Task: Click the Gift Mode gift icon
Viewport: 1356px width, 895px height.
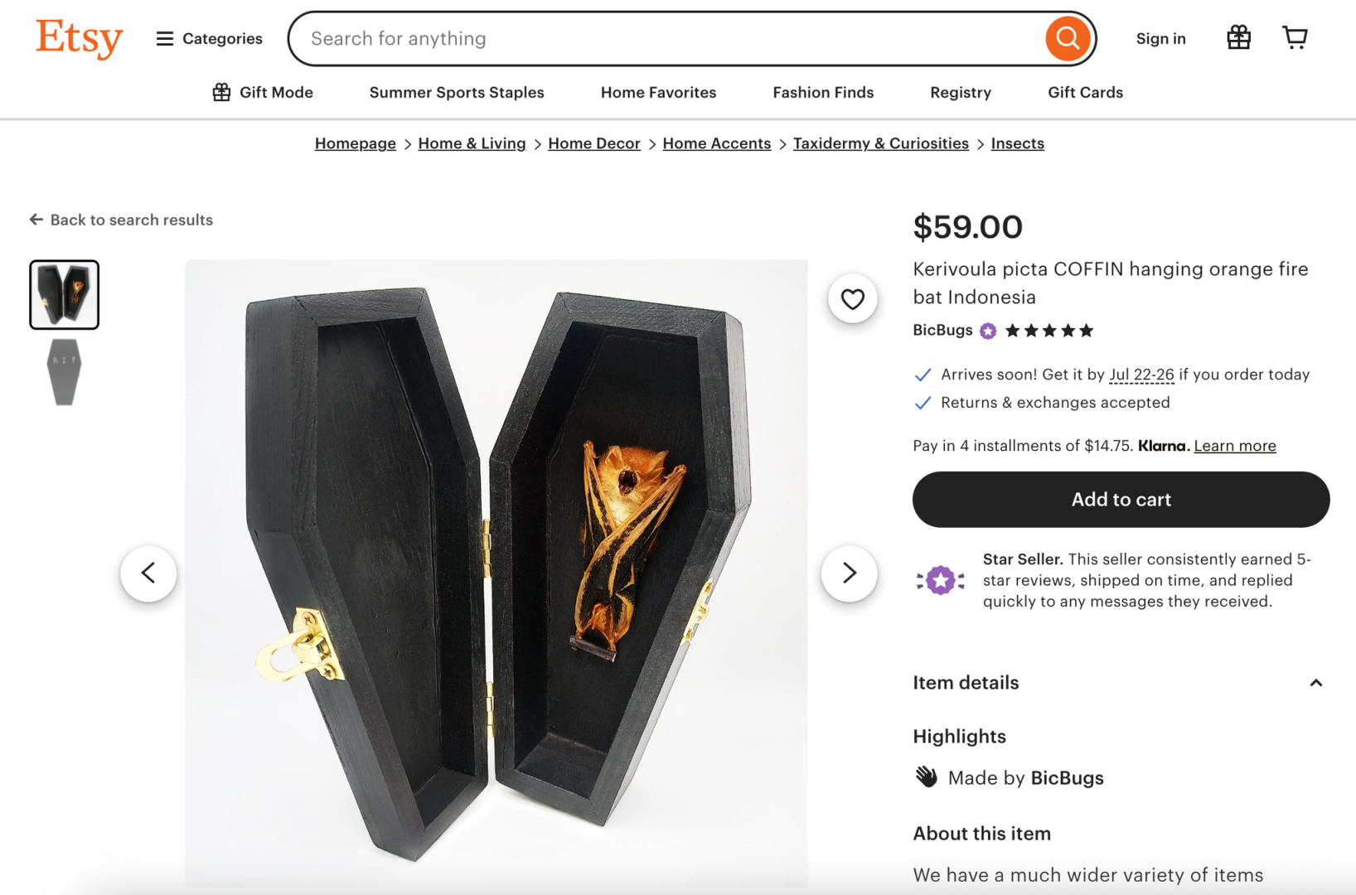Action: click(x=221, y=92)
